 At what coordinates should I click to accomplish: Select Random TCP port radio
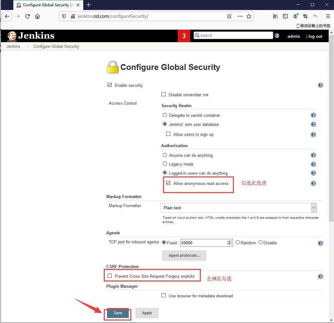[x=238, y=242]
